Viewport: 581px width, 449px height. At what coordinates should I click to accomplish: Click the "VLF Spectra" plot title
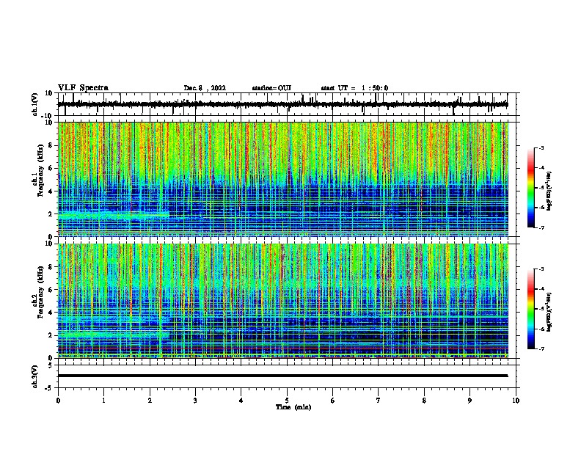(83, 88)
